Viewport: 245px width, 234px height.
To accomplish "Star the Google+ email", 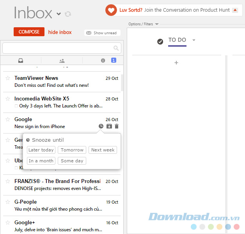I will coord(8,223).
